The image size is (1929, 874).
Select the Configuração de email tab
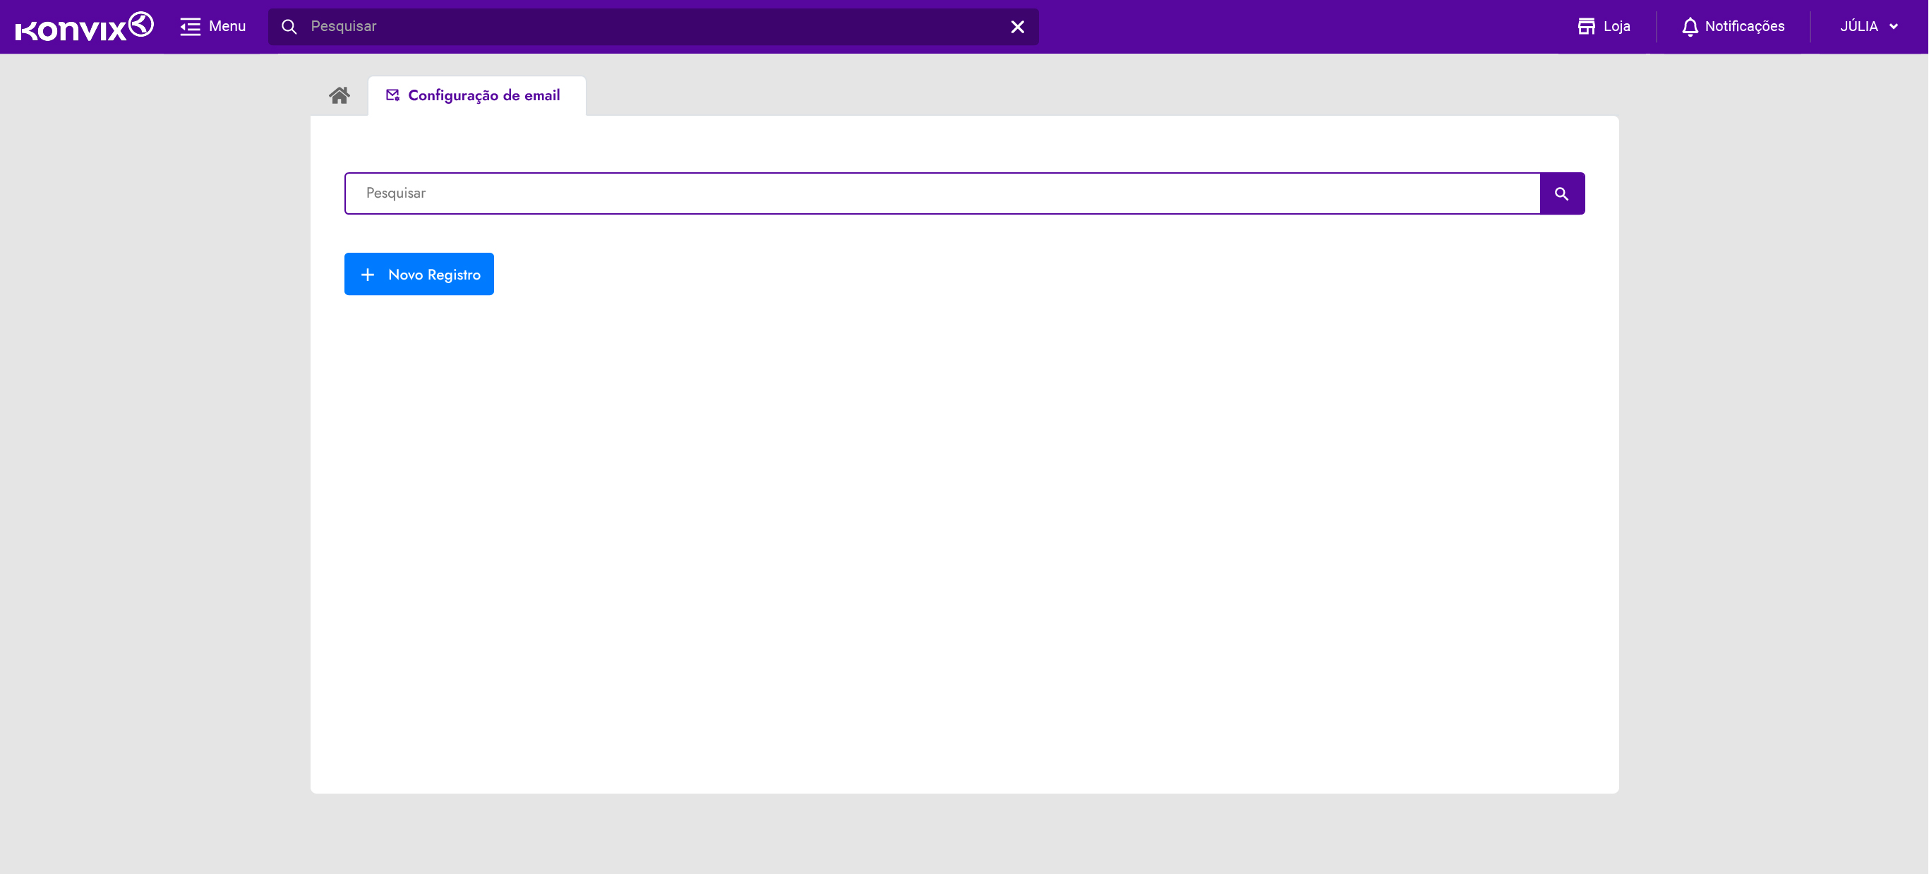click(x=483, y=96)
